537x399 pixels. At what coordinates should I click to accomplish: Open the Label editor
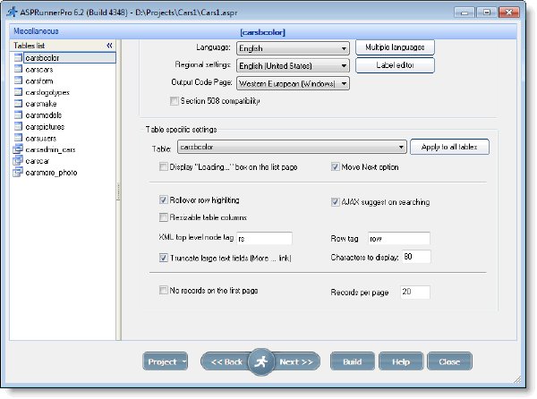coord(395,65)
